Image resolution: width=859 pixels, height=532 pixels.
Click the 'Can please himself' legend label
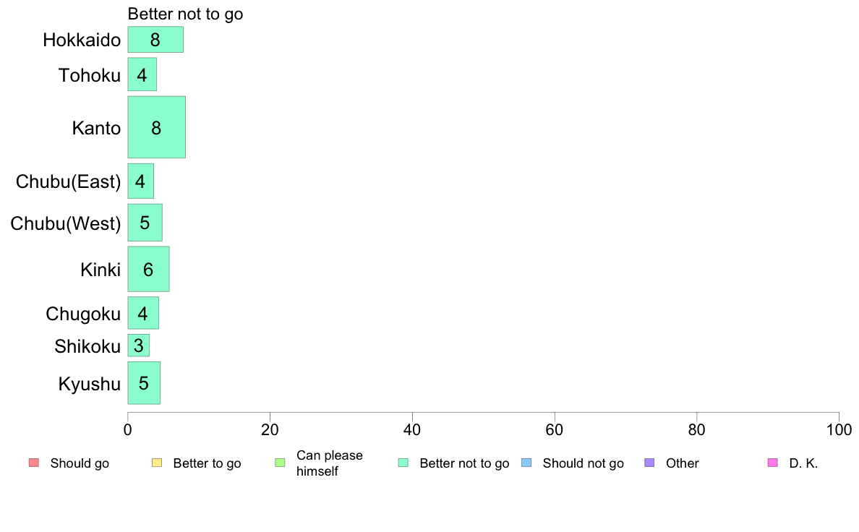coord(330,463)
